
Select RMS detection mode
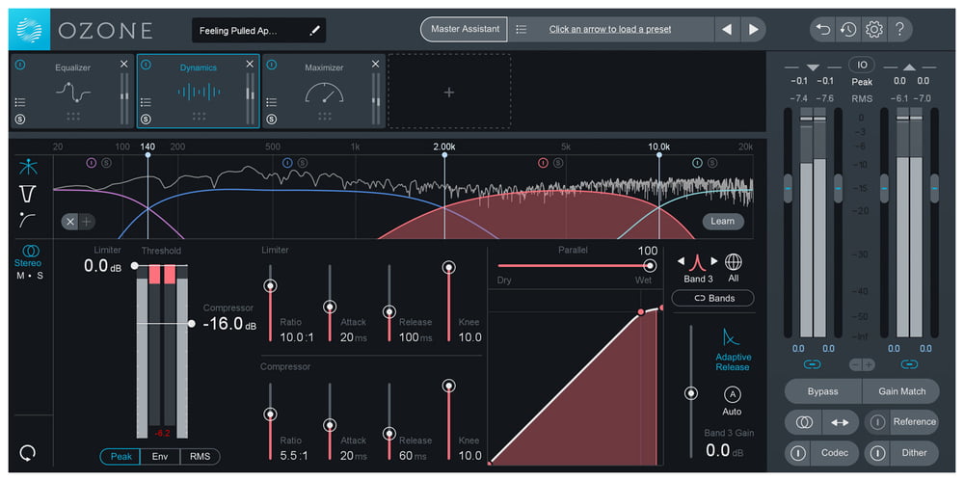200,456
